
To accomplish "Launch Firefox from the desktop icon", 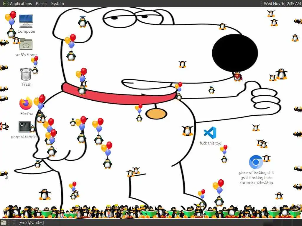I will (26, 103).
